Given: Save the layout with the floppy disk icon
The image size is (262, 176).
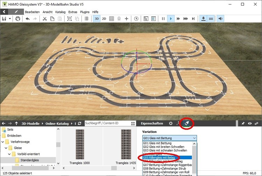Looking at the screenshot, I should tap(4, 19).
